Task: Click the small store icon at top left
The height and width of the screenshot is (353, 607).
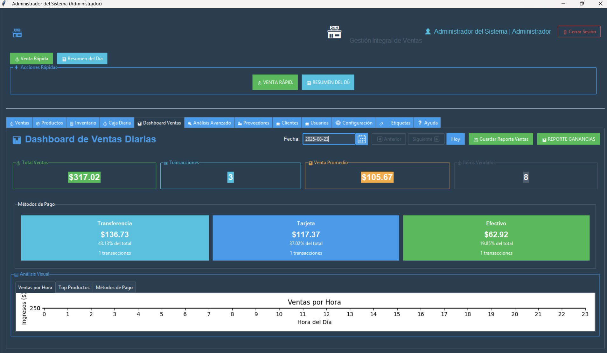Action: click(x=17, y=33)
